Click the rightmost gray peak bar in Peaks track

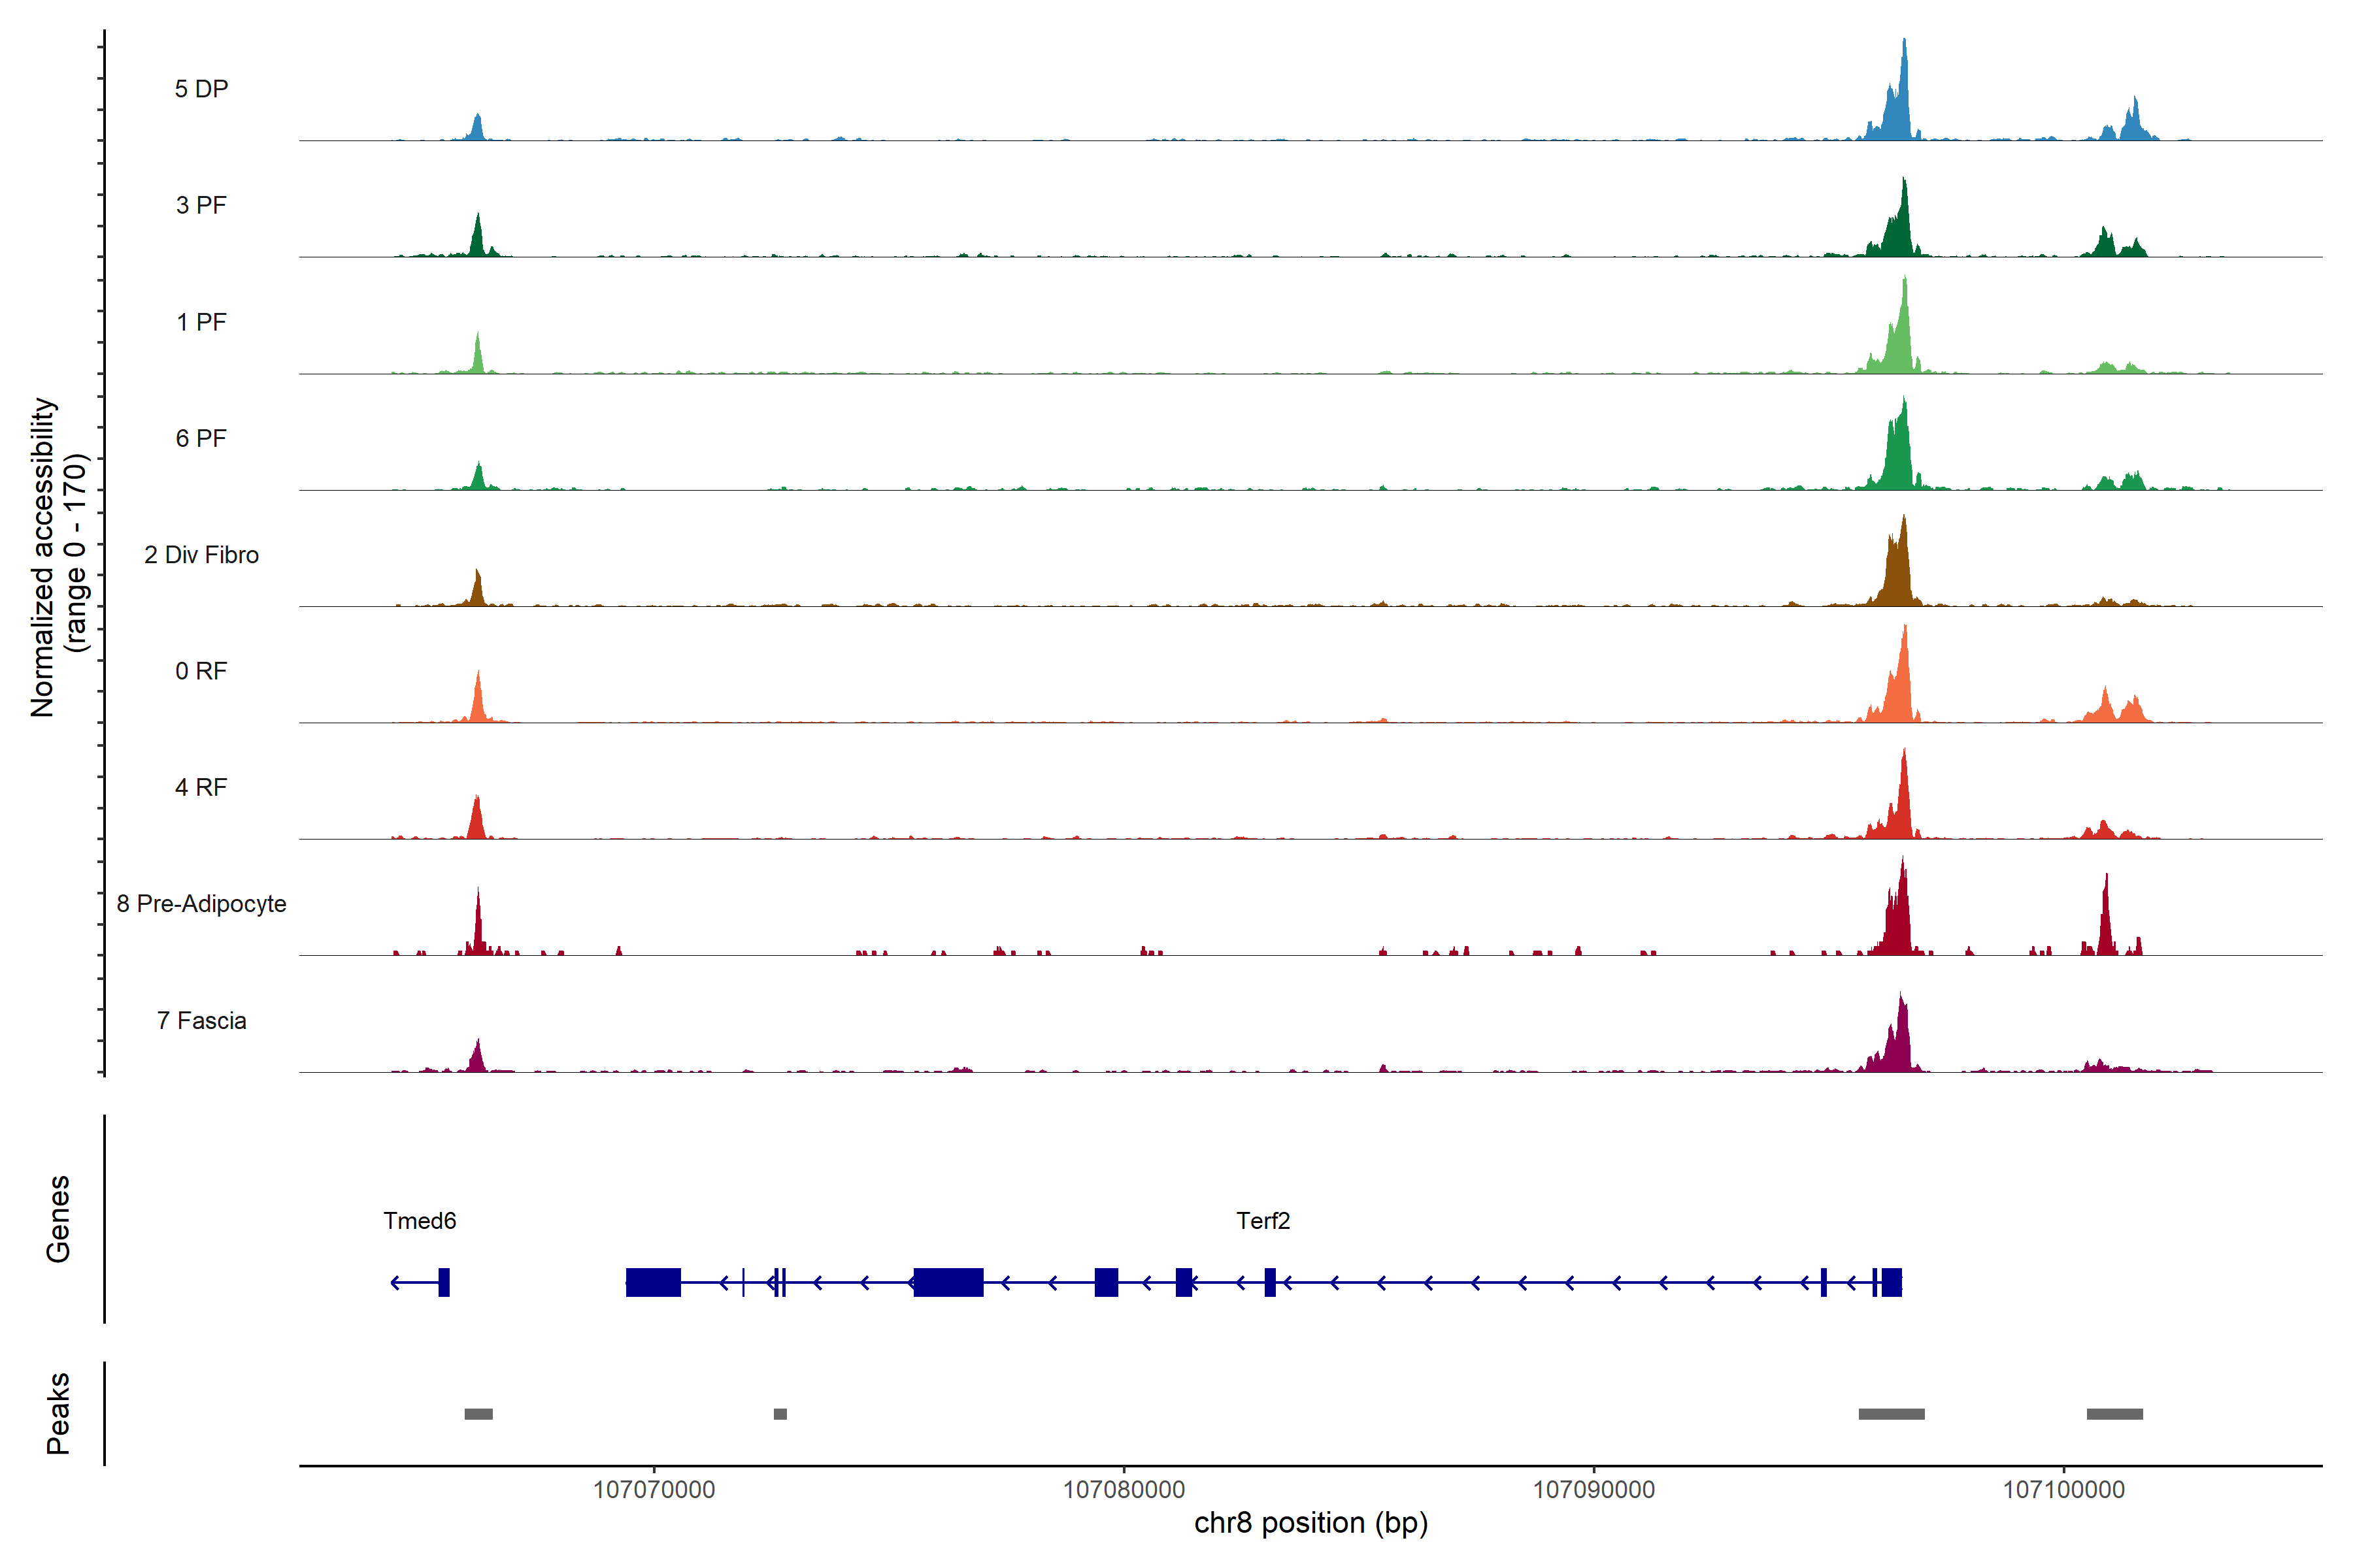click(2114, 1414)
